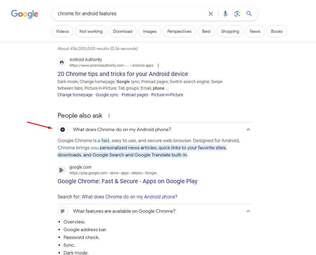Viewport: 316px width, 255px height.
Task: Open '20 Chrome tips and tricks' result
Action: (123, 74)
